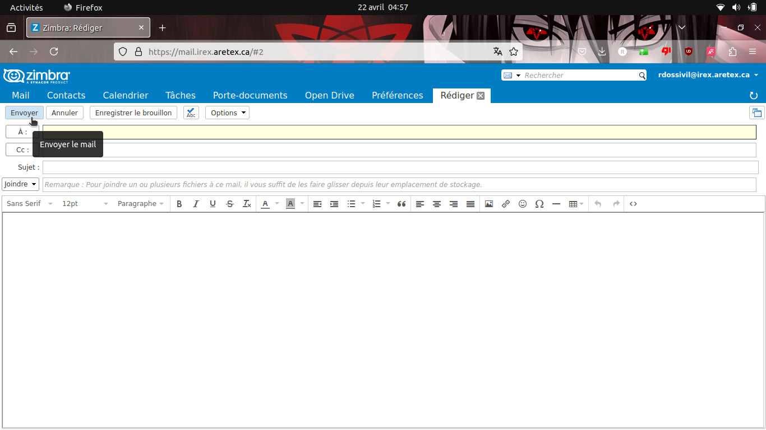Screen dimensions: 766x430
Task: Click Enregistrer le brouillon to save draft
Action: tap(133, 113)
